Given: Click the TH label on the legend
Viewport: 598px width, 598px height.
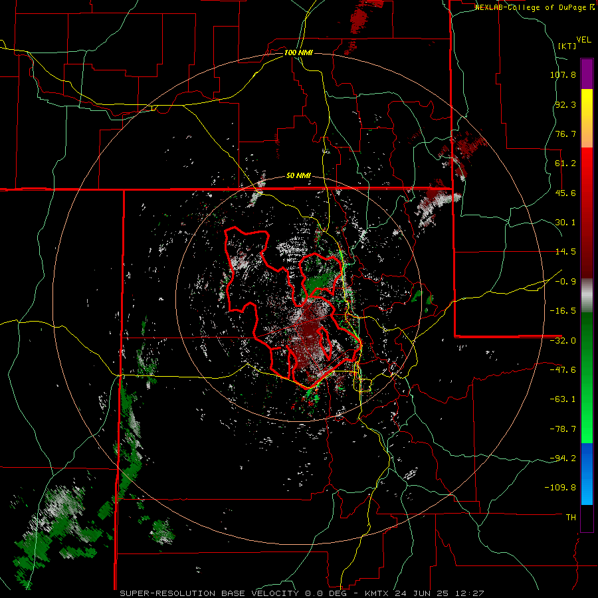Looking at the screenshot, I should [571, 518].
